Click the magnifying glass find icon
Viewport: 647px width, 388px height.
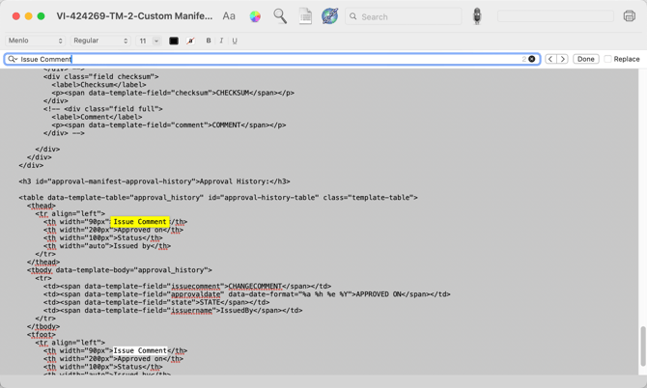point(280,16)
